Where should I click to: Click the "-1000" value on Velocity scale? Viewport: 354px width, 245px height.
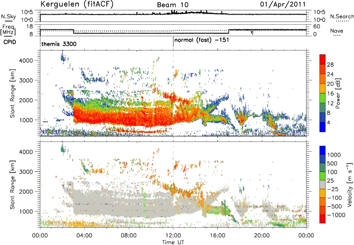tap(336, 215)
